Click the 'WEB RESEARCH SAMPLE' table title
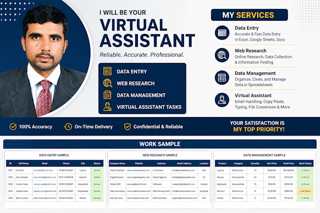Screen dimensions: 320x213 (x=160, y=155)
